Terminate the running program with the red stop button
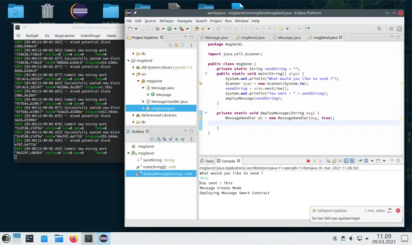412x245 pixels. (308, 161)
